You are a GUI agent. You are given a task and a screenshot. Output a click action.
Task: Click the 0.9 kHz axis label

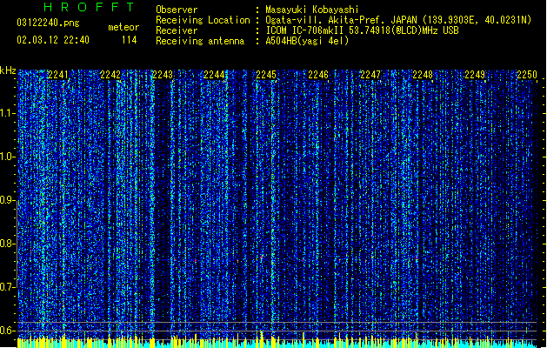(x=7, y=200)
